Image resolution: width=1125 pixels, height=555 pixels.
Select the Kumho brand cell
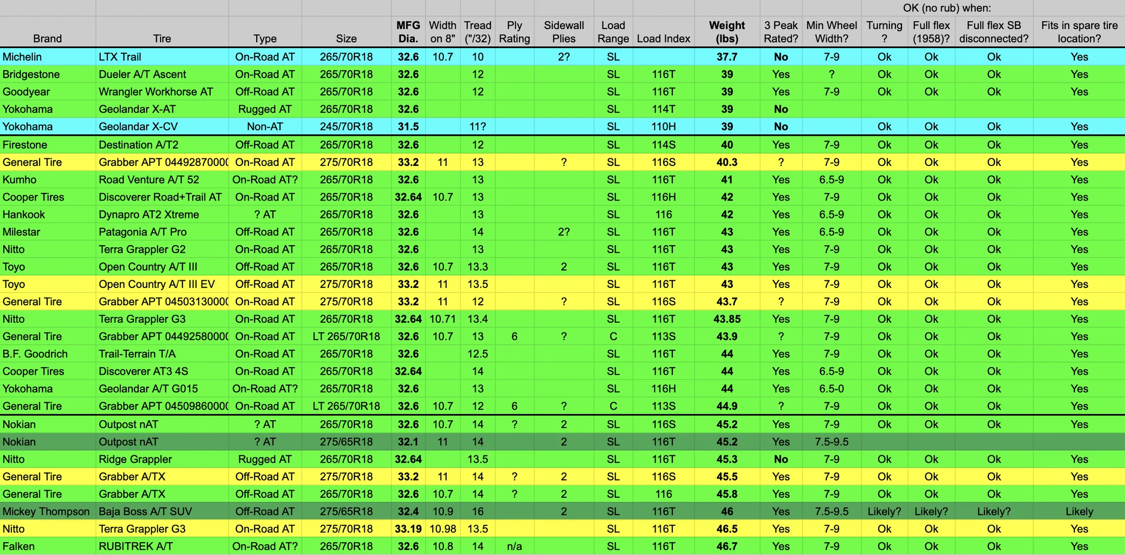coord(48,179)
